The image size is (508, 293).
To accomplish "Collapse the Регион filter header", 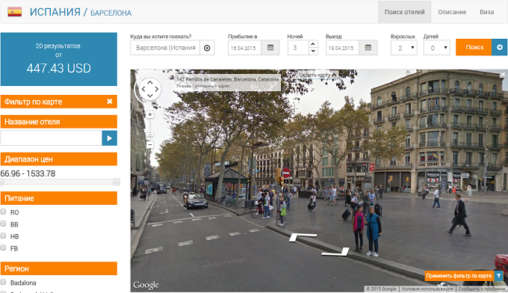I will [x=58, y=268].
